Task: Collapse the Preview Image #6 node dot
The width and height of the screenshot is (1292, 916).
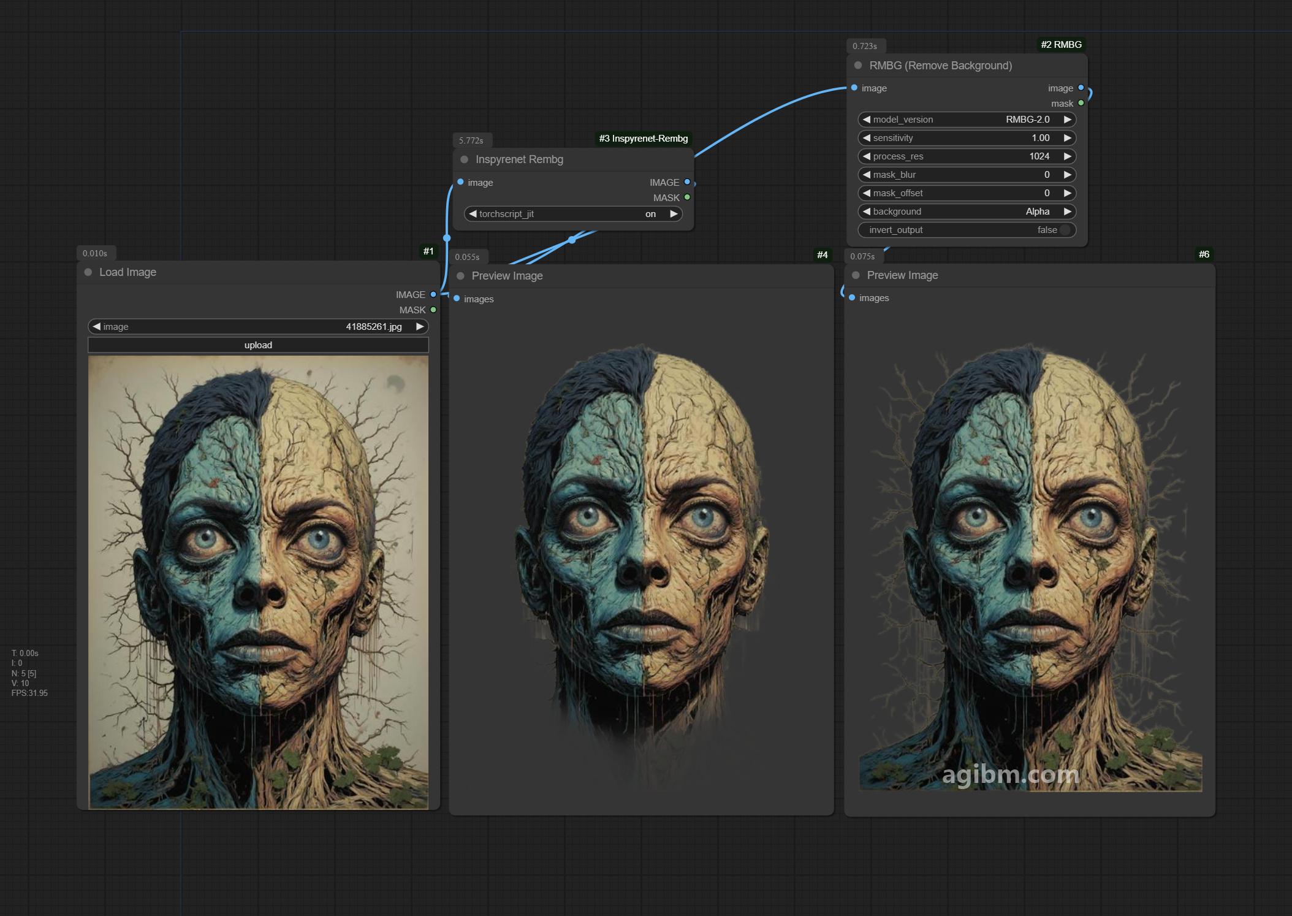Action: coord(856,275)
